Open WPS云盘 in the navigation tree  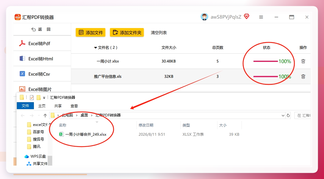coord(35,156)
